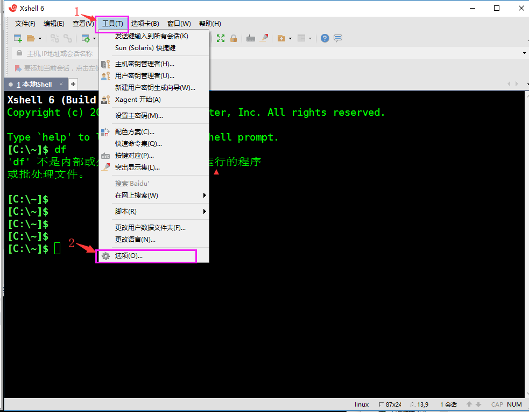529x412 pixels.
Task: Click the 工具(T) menu
Action: pyautogui.click(x=112, y=24)
